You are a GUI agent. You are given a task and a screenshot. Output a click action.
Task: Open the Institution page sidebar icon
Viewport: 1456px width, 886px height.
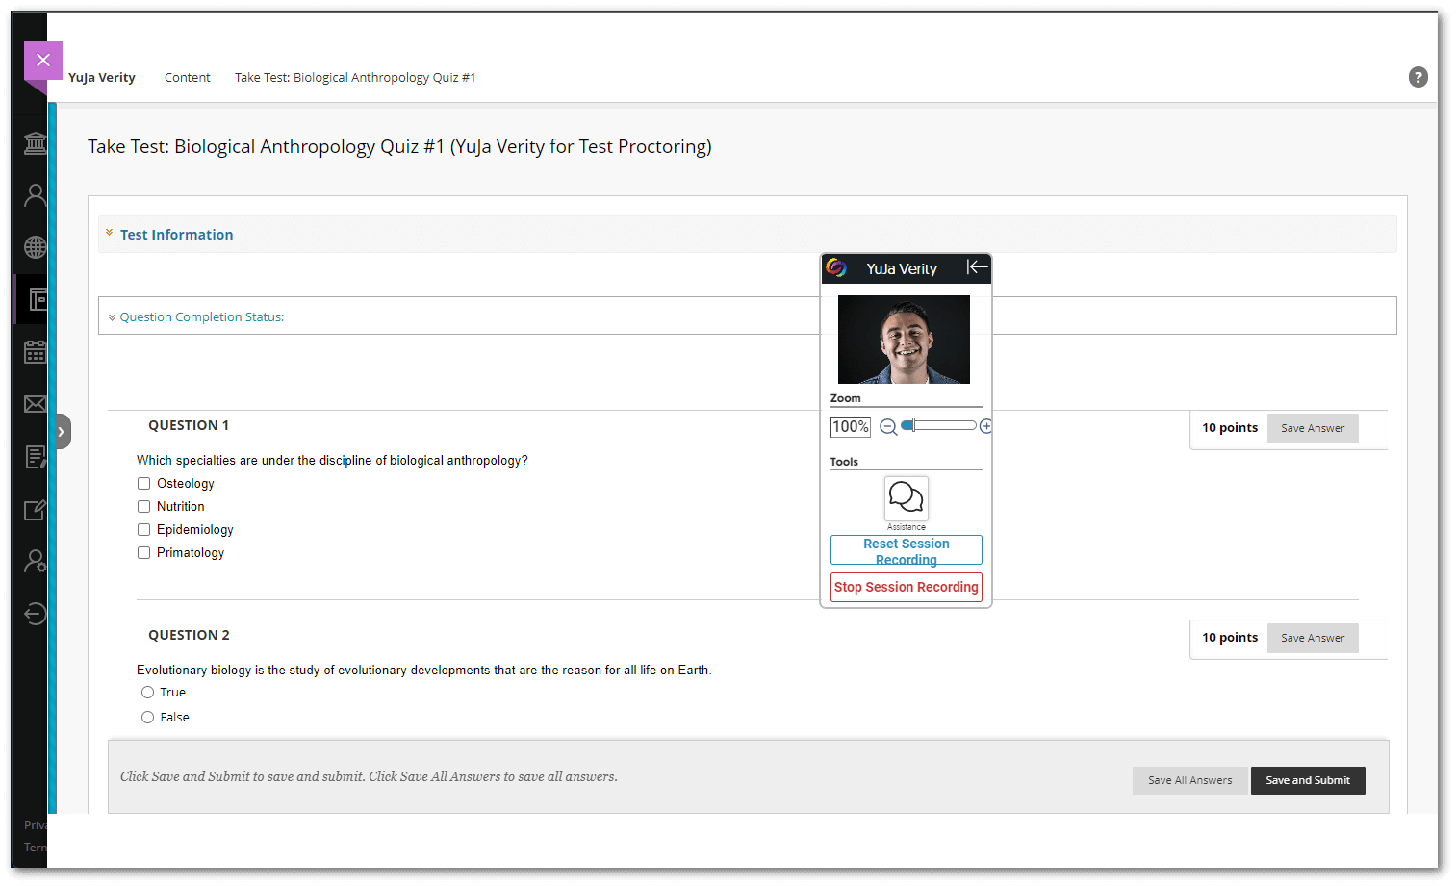(x=36, y=143)
